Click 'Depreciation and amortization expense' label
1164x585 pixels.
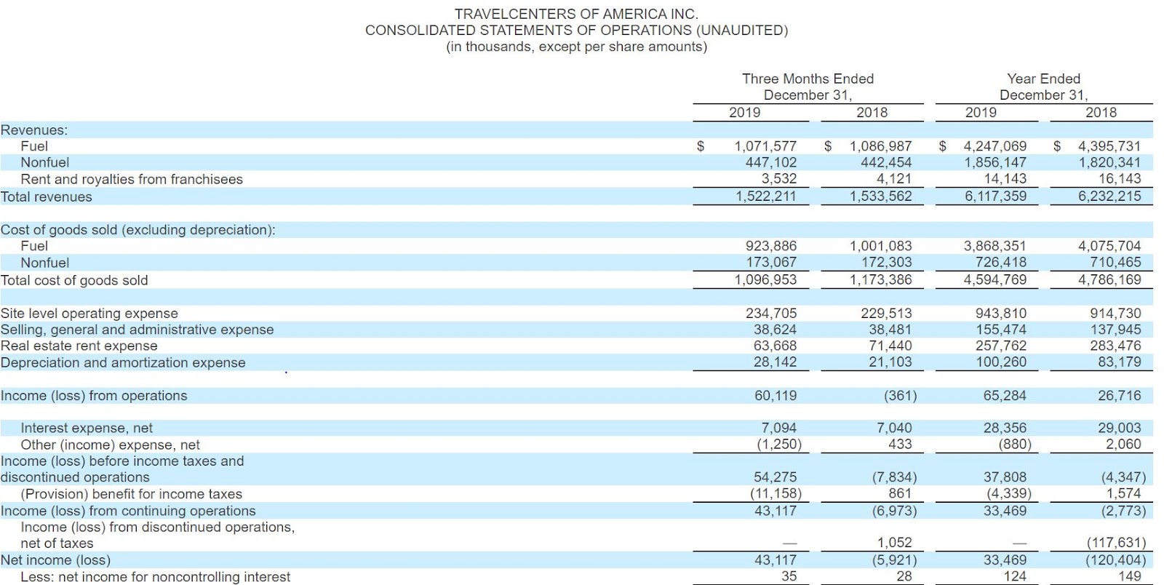123,362
